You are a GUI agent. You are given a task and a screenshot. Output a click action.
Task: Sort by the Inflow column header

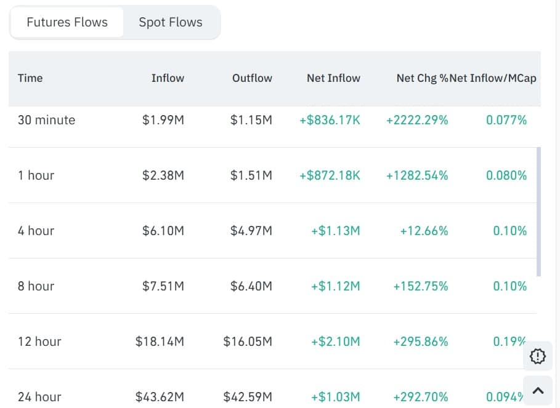pos(168,78)
